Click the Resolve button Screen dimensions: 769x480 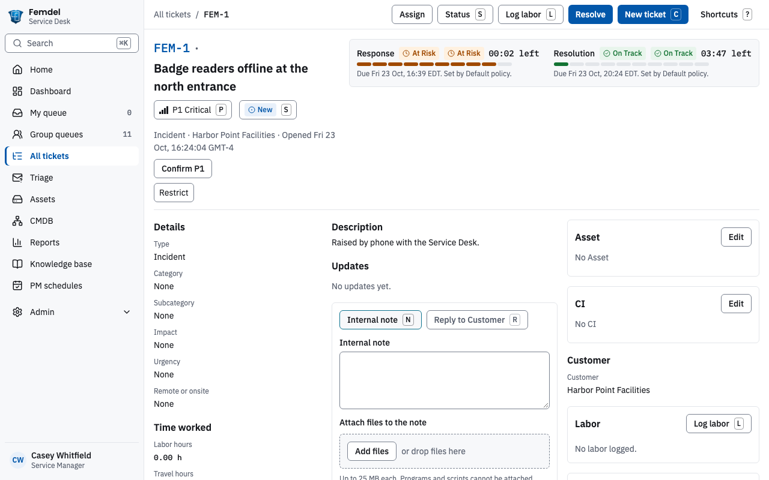[x=591, y=14]
